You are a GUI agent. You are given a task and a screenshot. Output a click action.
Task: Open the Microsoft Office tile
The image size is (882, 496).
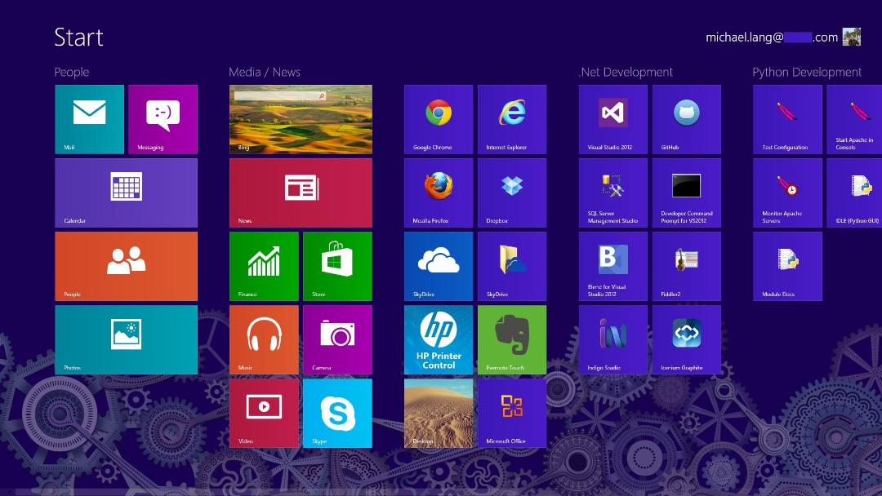(512, 414)
